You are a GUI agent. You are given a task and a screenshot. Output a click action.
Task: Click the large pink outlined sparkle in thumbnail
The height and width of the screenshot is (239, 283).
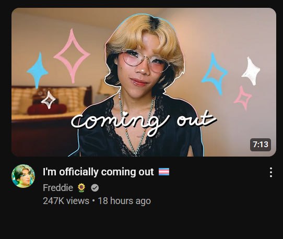72,56
